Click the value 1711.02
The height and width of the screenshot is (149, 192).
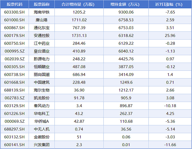pos(79,20)
